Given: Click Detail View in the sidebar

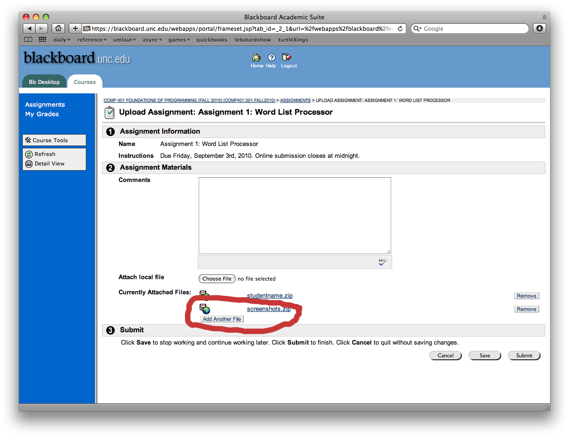Looking at the screenshot, I should click(x=49, y=164).
